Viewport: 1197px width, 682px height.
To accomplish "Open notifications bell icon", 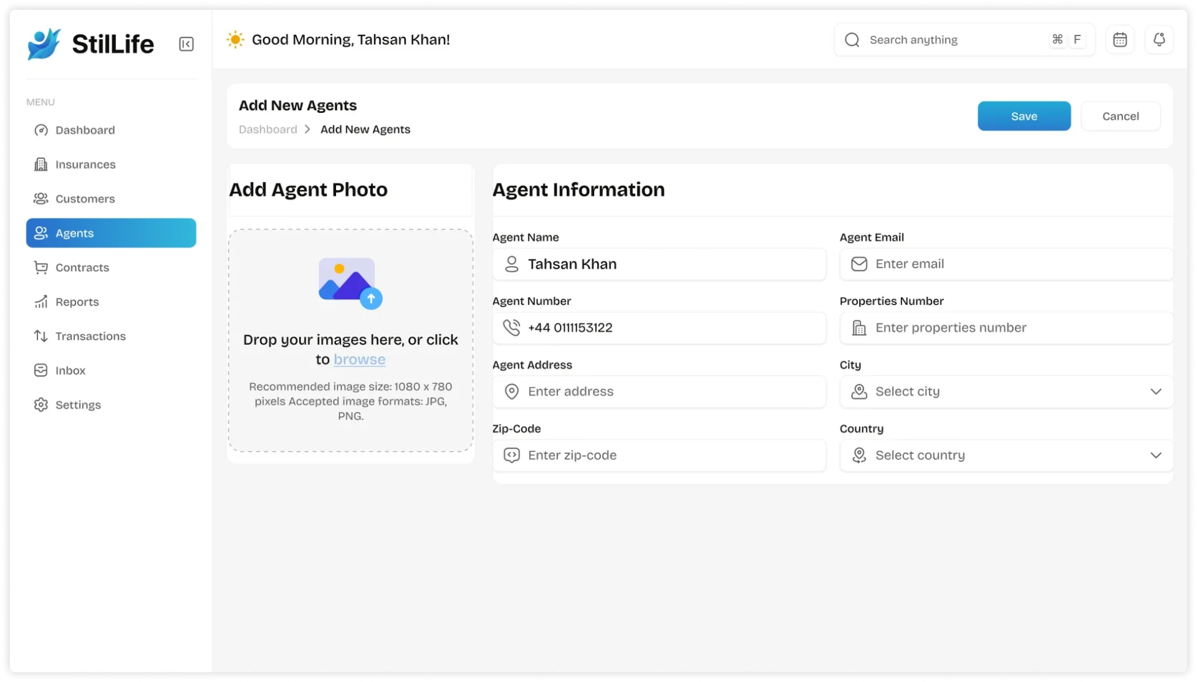I will 1159,40.
